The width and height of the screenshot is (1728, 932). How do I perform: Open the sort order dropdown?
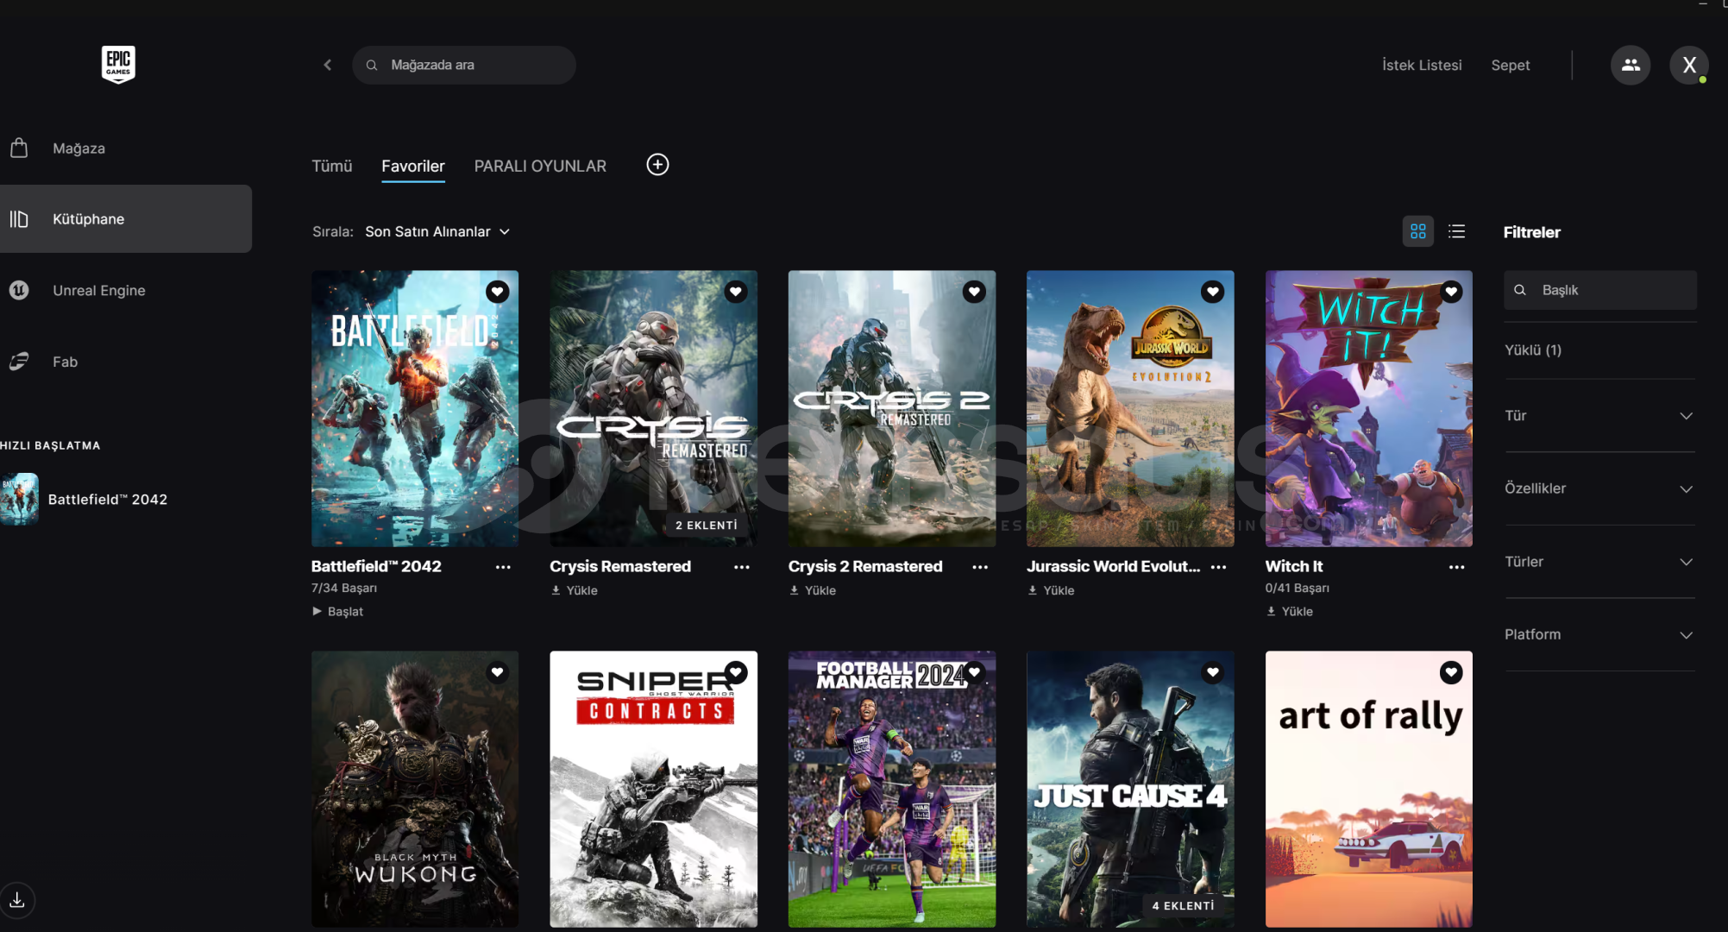pos(437,231)
